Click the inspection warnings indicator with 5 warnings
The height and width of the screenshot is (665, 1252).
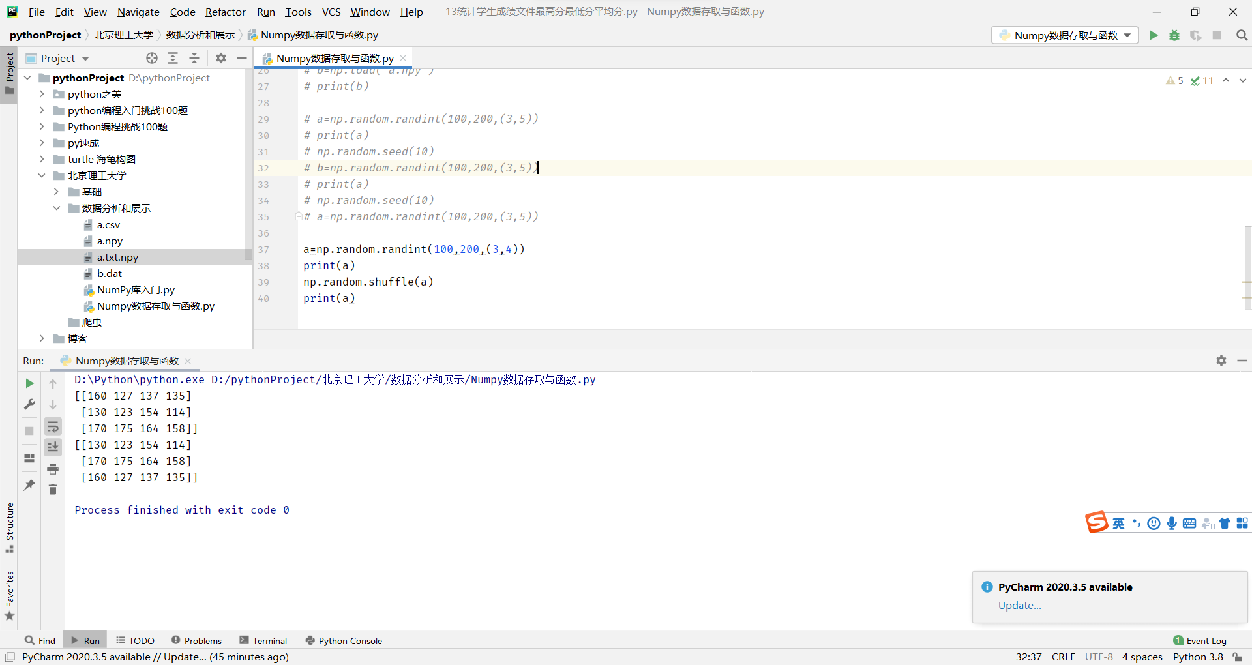(x=1174, y=80)
